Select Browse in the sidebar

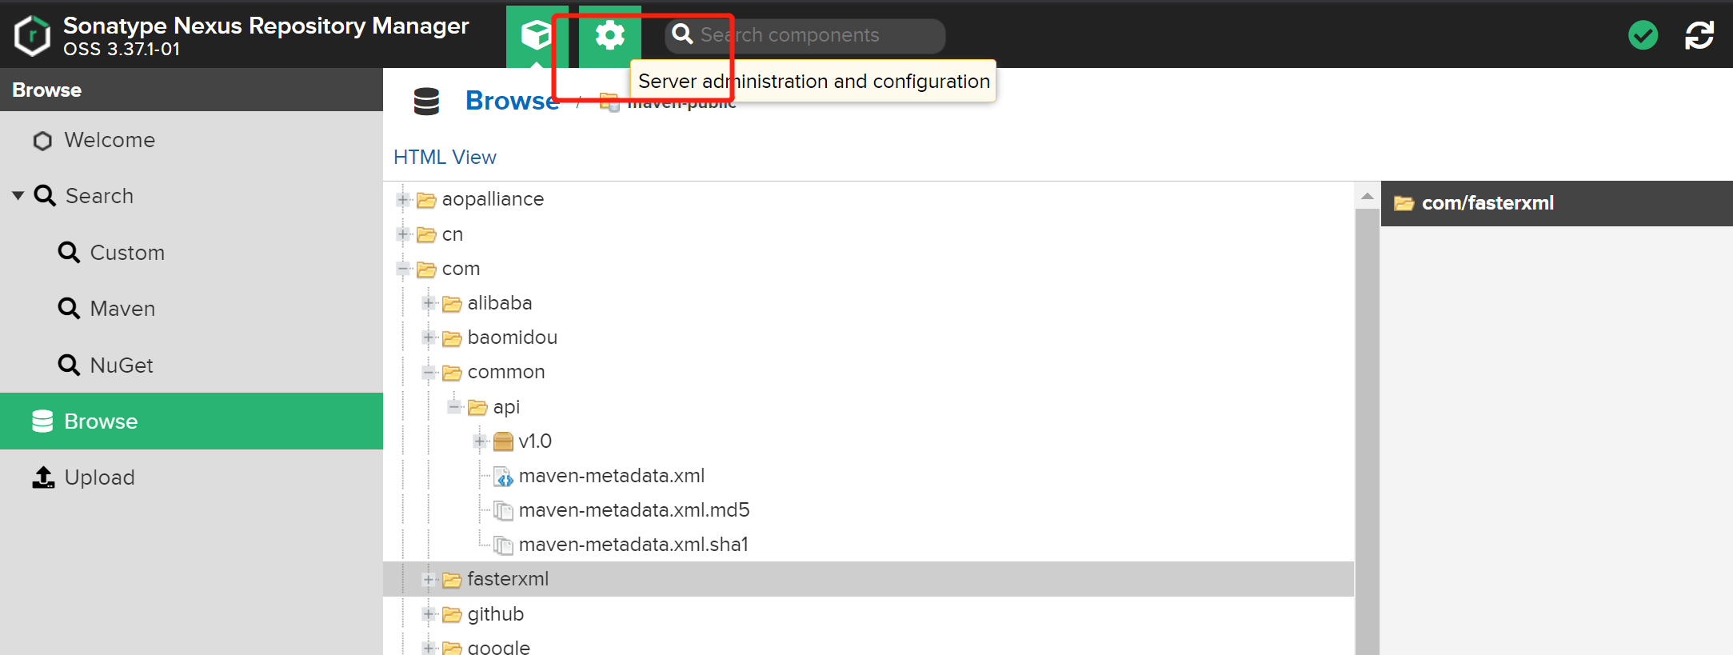(x=192, y=421)
